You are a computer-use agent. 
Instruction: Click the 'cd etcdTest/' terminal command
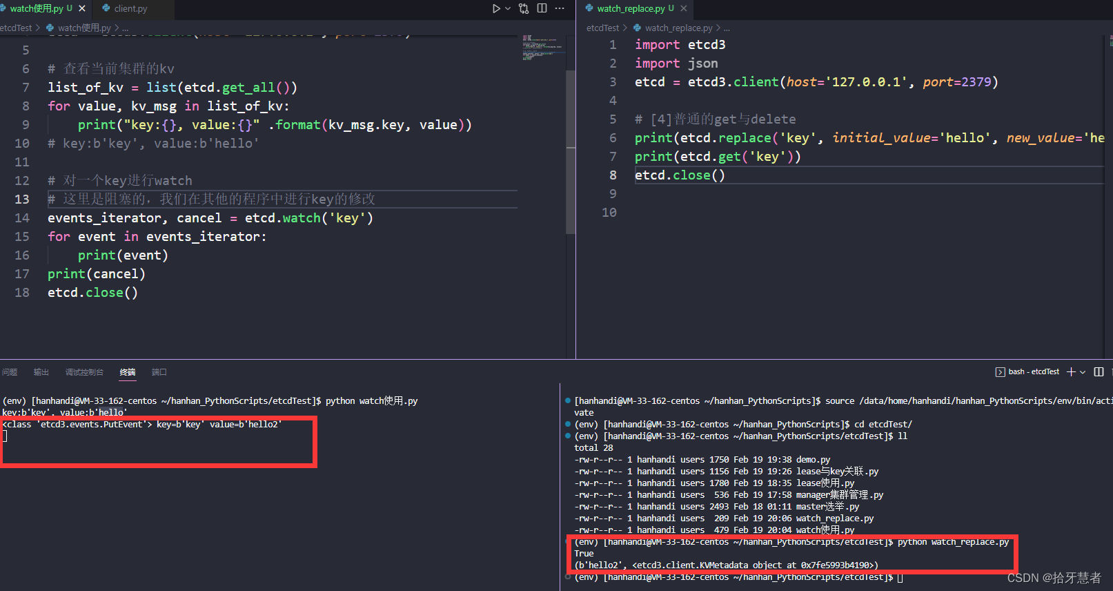(x=883, y=425)
